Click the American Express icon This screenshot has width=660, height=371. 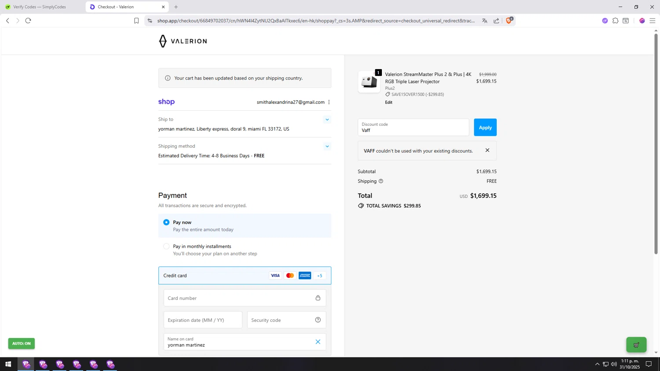click(305, 276)
